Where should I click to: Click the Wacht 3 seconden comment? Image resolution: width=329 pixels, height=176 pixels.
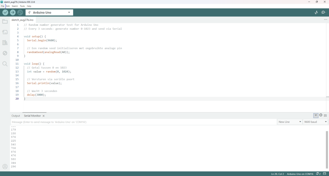42,91
